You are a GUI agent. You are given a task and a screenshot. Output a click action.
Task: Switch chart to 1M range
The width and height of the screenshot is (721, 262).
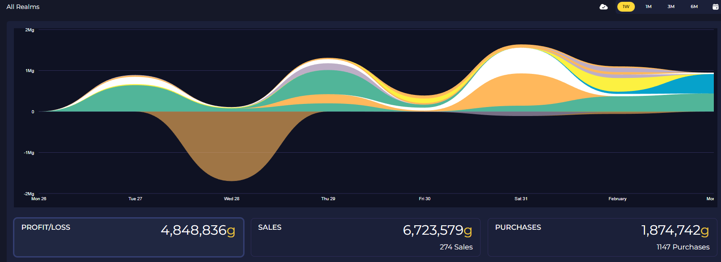coord(648,7)
